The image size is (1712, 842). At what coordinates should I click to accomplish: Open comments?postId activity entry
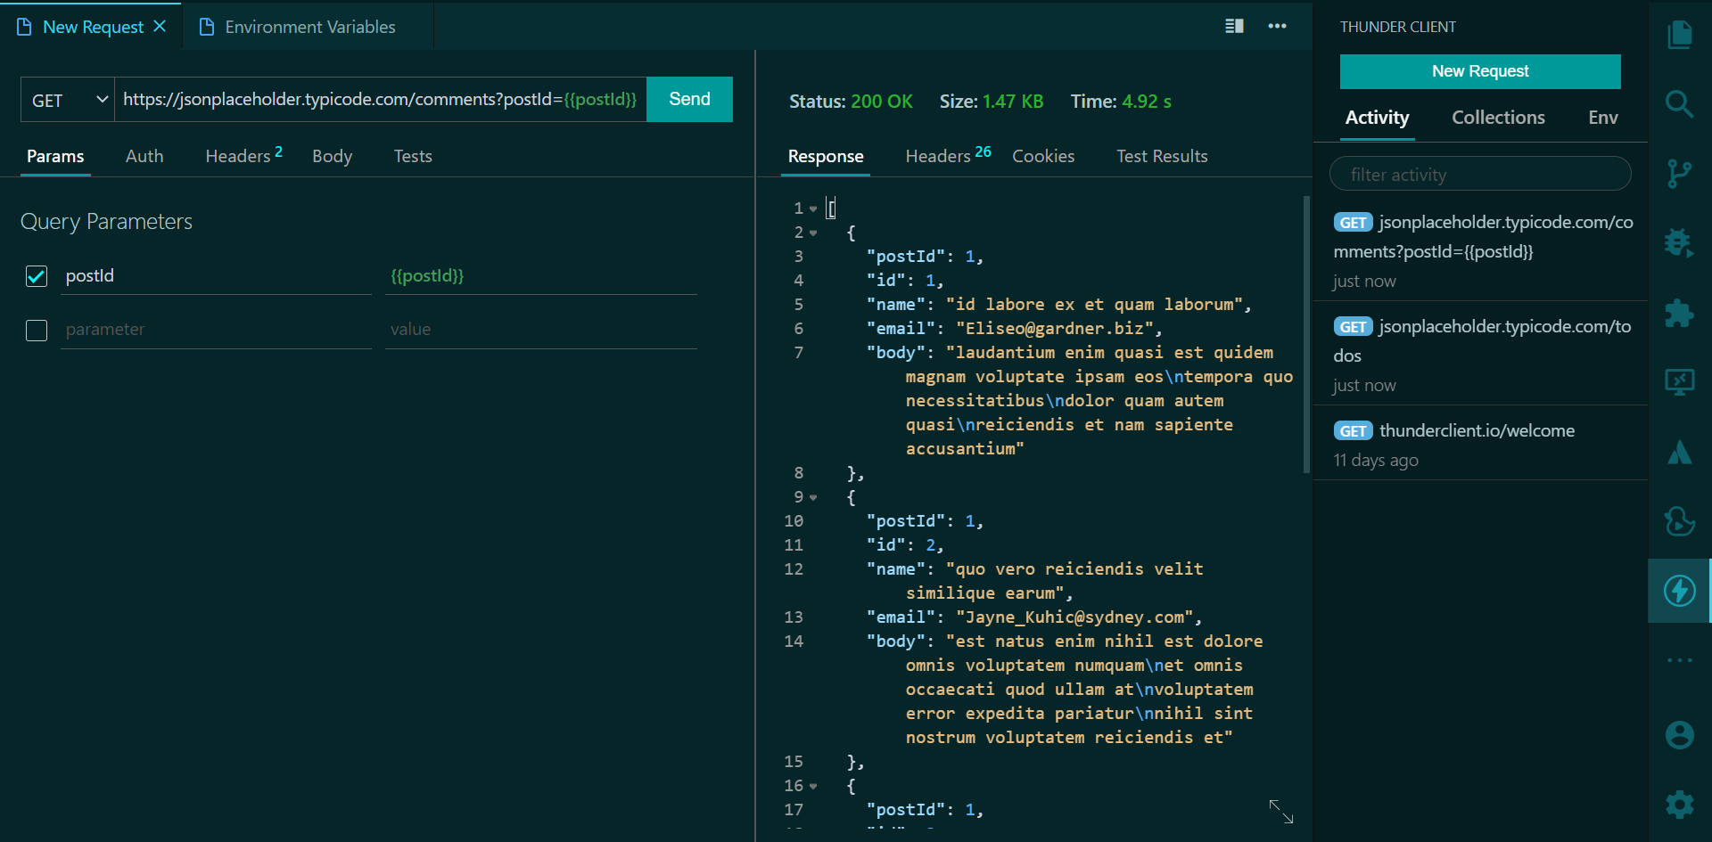[x=1480, y=249]
